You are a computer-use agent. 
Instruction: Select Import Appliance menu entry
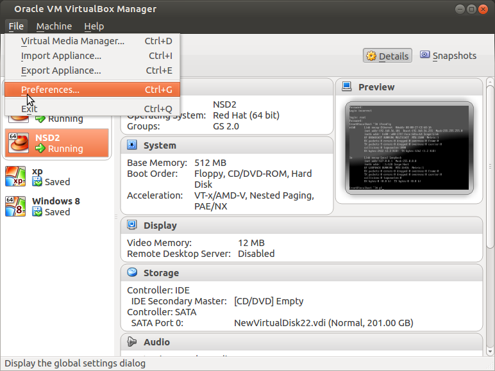(x=92, y=56)
